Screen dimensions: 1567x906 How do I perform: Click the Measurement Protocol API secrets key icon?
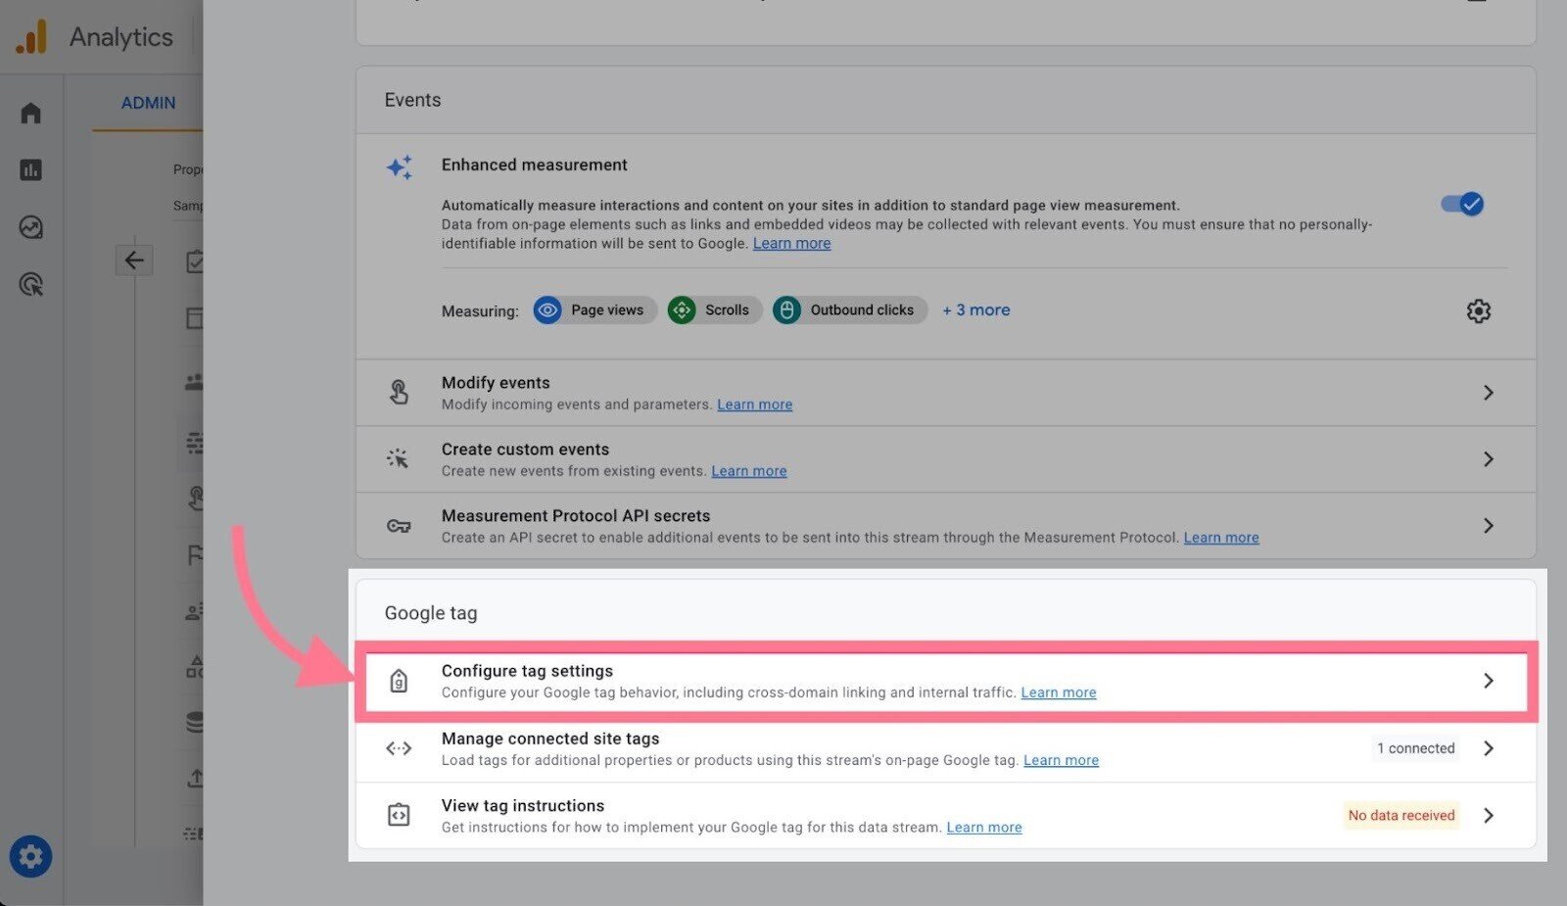[398, 525]
